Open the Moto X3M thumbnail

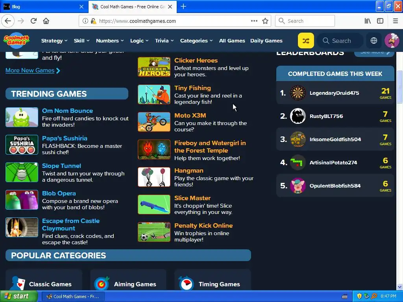click(x=154, y=122)
